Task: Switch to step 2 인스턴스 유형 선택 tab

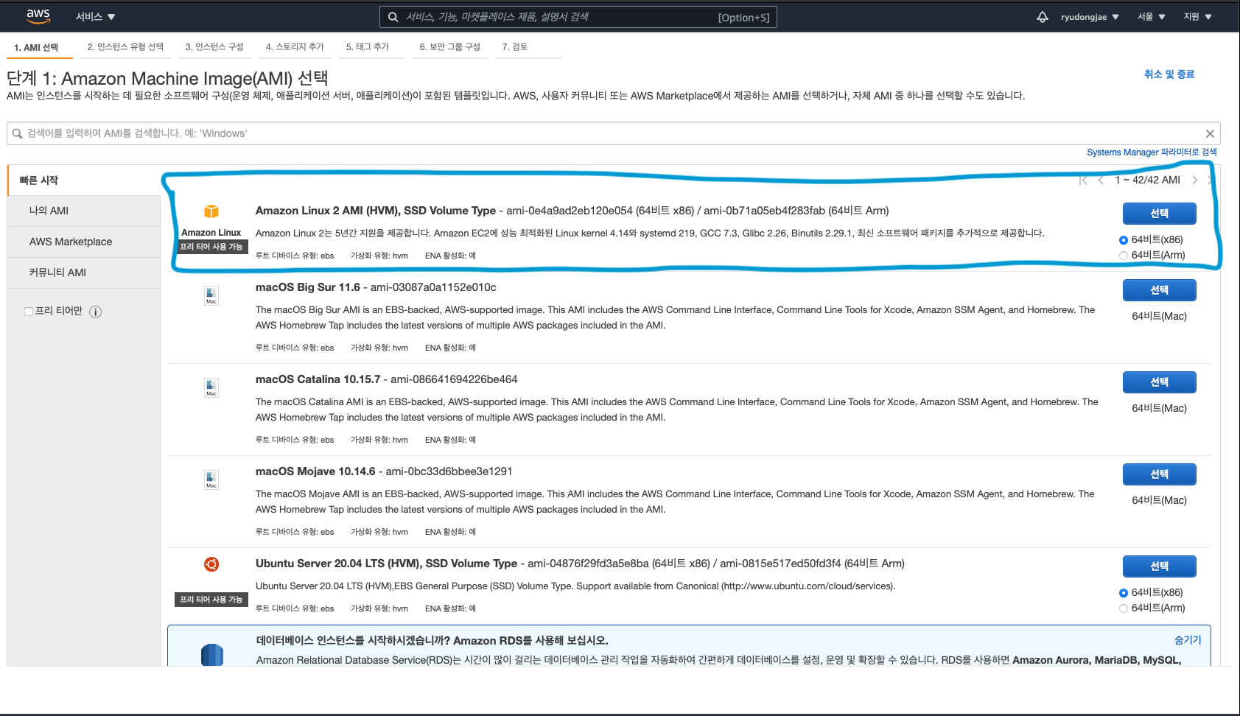Action: (x=125, y=47)
